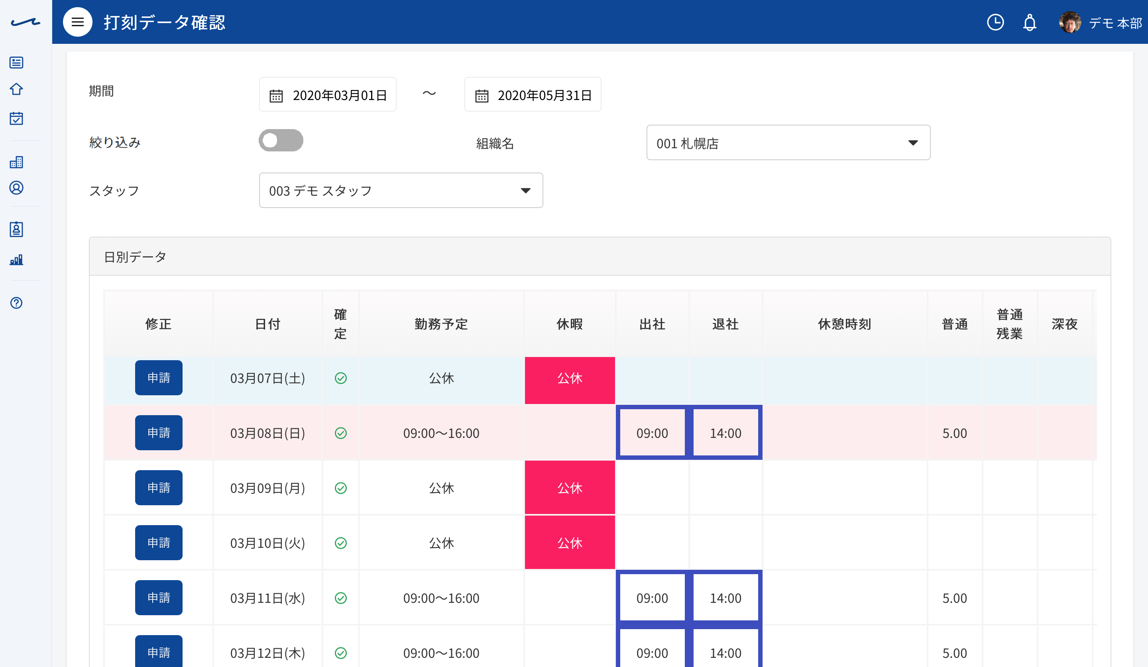This screenshot has height=667, width=1148.
Task: Open the 組織名 dropdown 001 札幌店
Action: tap(788, 143)
